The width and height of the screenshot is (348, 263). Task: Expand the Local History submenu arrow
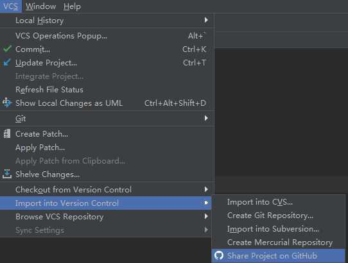(x=206, y=20)
